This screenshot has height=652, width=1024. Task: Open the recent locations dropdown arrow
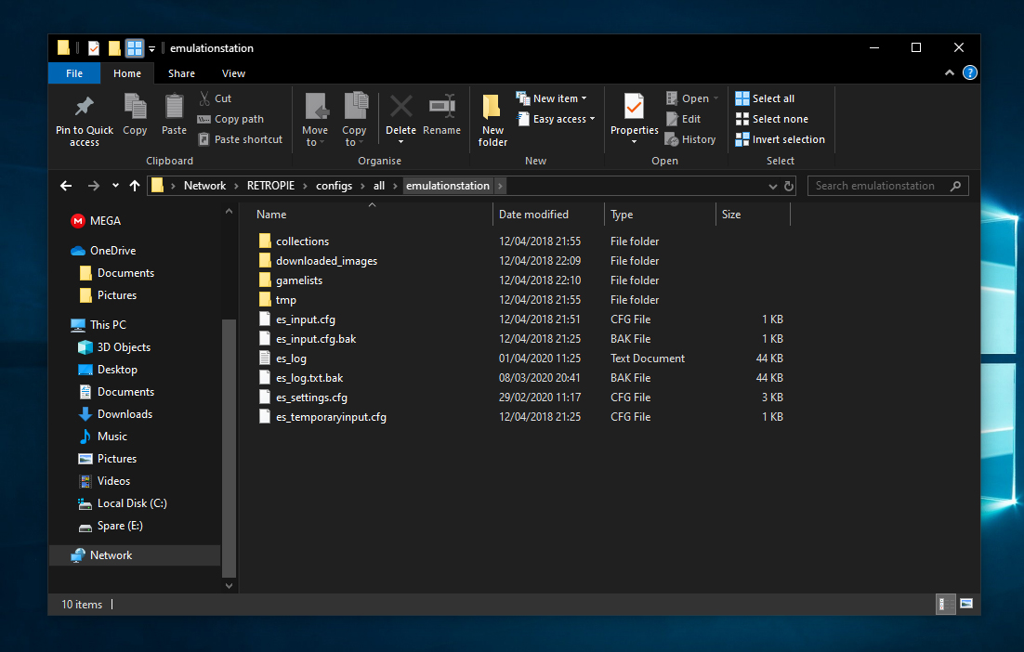pyautogui.click(x=115, y=186)
